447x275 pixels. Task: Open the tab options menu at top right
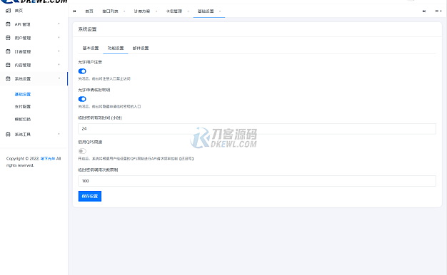click(438, 11)
